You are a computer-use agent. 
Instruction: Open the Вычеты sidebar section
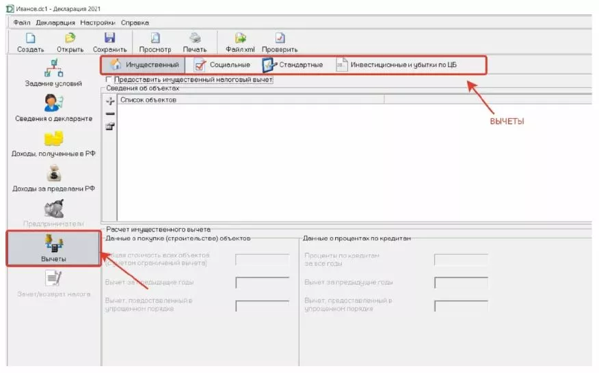point(53,248)
